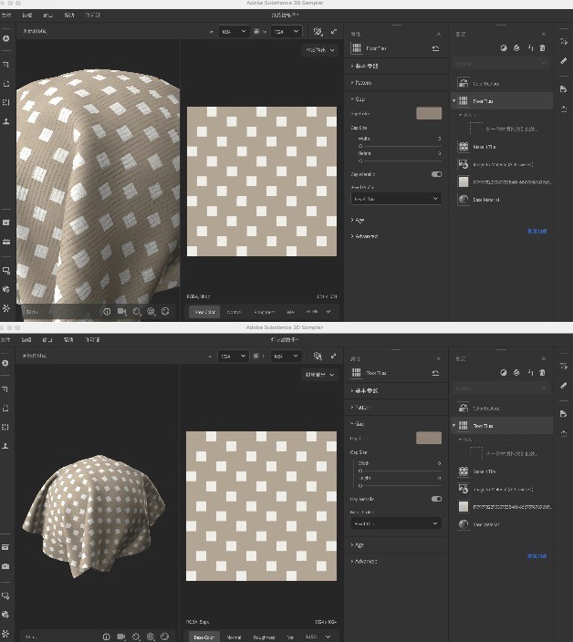Image resolution: width=573 pixels, height=642 pixels.
Task: Click the pen tool icon on lower right sidebar
Action: click(564, 386)
